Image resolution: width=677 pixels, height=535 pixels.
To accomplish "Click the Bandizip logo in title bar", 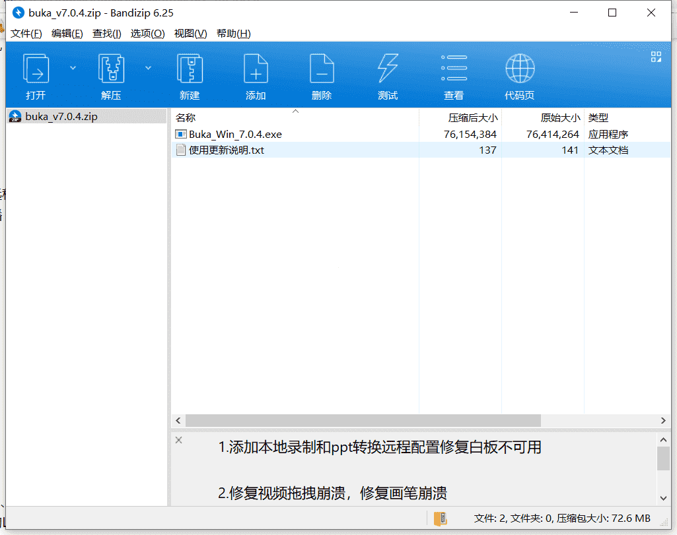I will coord(18,13).
